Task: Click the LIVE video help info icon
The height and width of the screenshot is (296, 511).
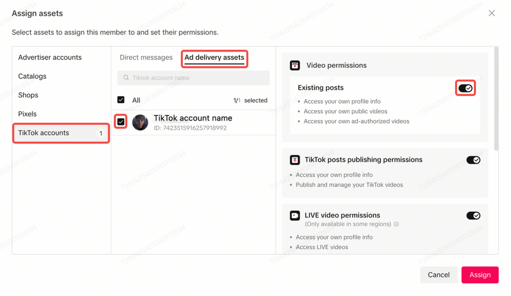Action: (x=396, y=224)
